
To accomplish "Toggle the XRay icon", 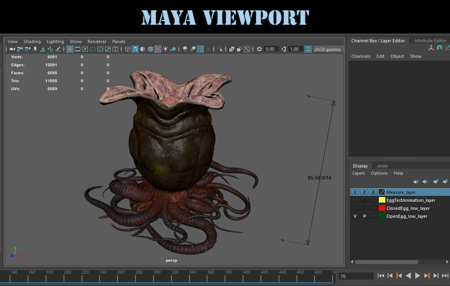I will [x=232, y=49].
